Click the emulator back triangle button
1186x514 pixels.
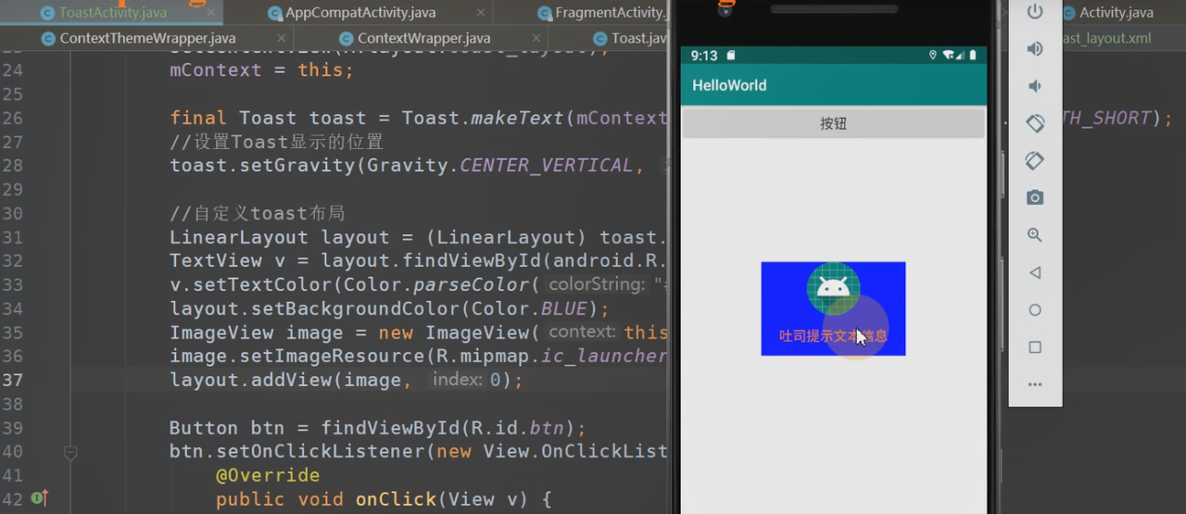point(1035,272)
